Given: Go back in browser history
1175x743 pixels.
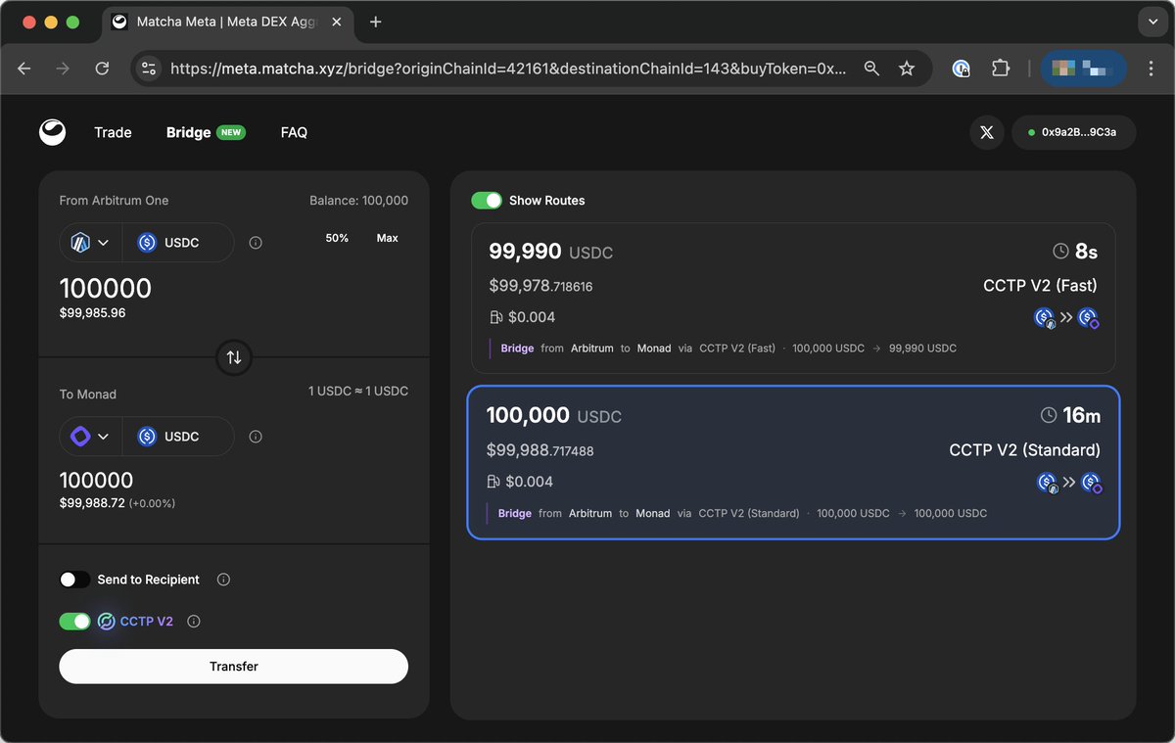Looking at the screenshot, I should [24, 69].
